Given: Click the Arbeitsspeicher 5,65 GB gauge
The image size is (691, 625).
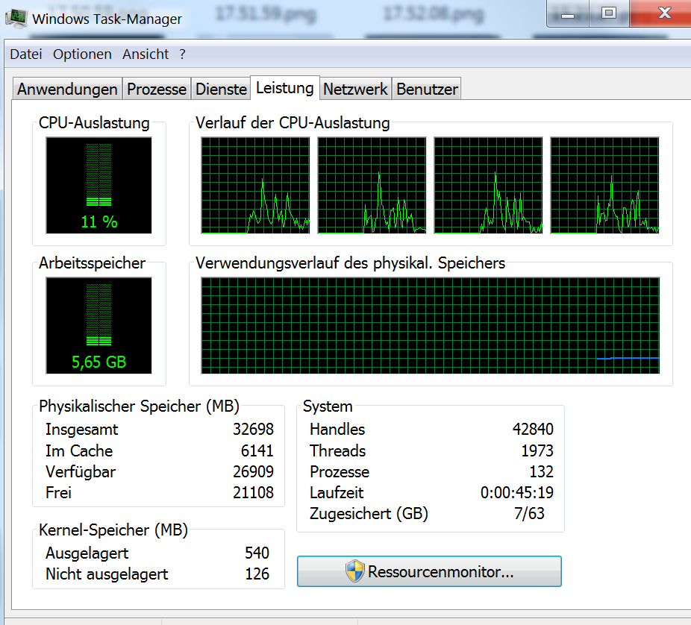Looking at the screenshot, I should pos(99,325).
